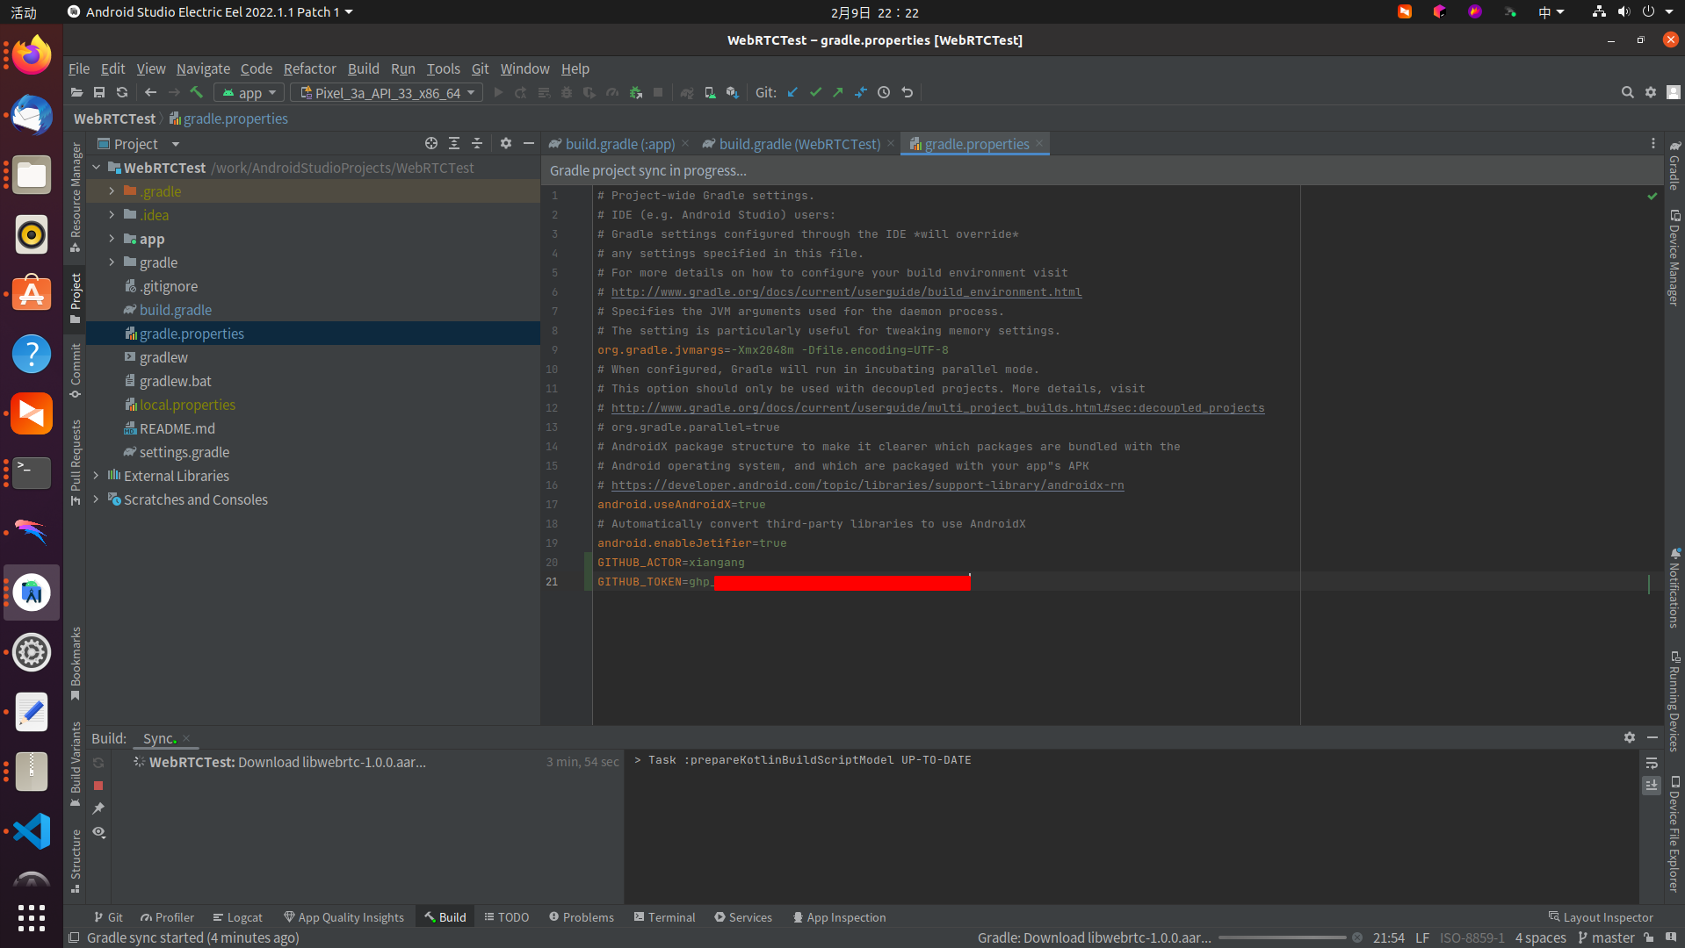Toggle the Gradle right side panel

pos(1674,166)
